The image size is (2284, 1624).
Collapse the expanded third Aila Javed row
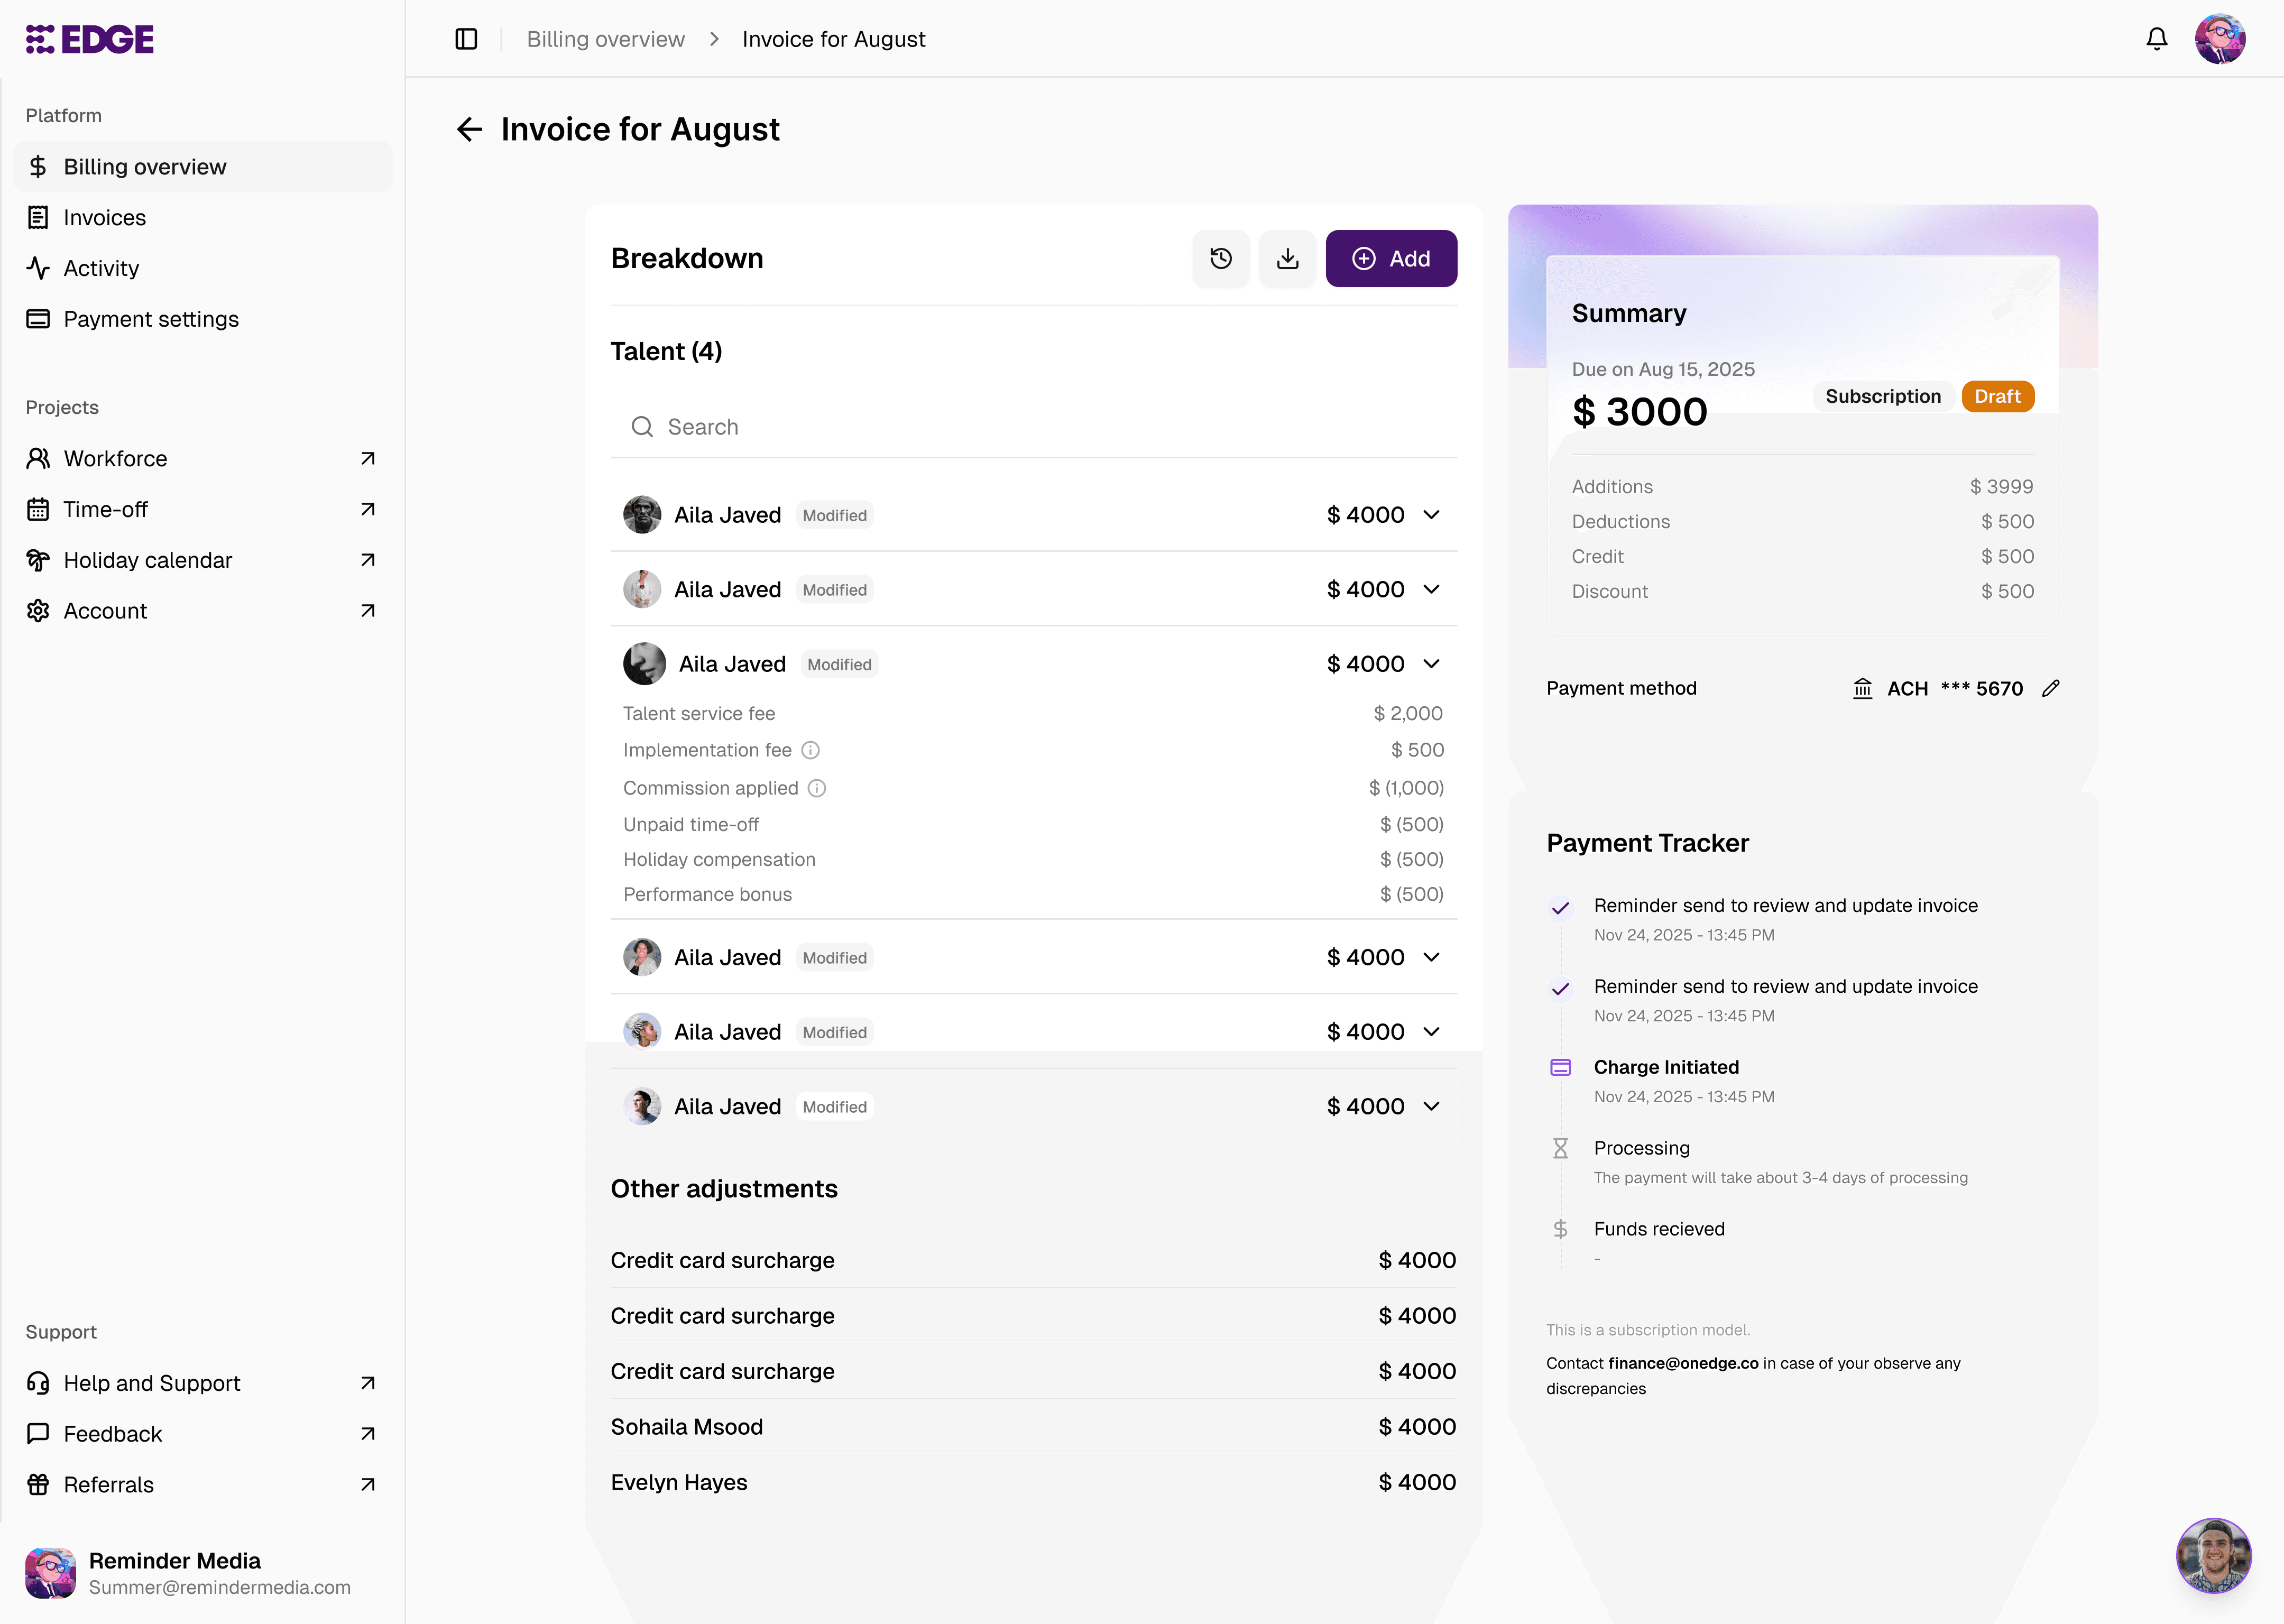[1431, 664]
